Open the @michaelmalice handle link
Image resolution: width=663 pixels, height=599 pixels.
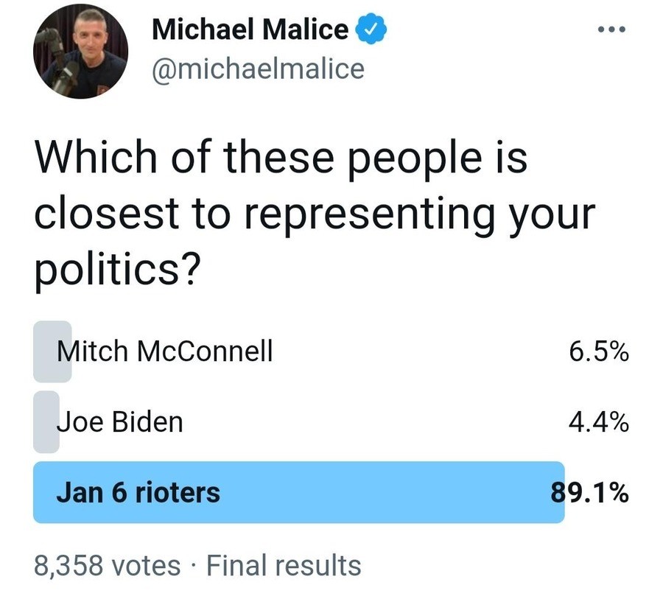pos(258,69)
